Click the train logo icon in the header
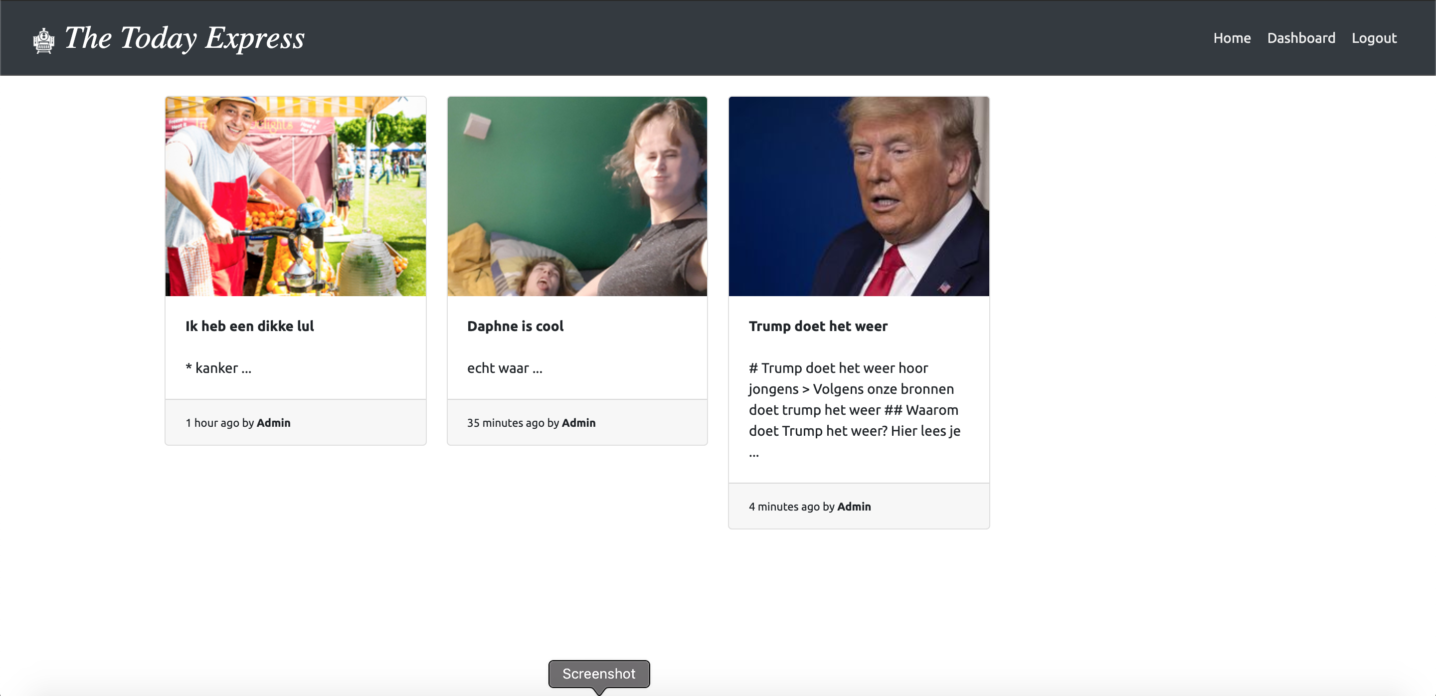Image resolution: width=1436 pixels, height=696 pixels. coord(43,40)
